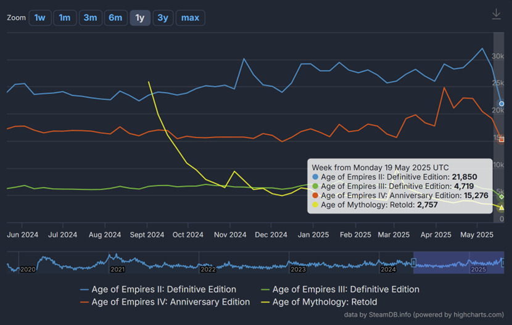
Task: Click the green Age of Empires III diamond marker
Action: pyautogui.click(x=502, y=197)
